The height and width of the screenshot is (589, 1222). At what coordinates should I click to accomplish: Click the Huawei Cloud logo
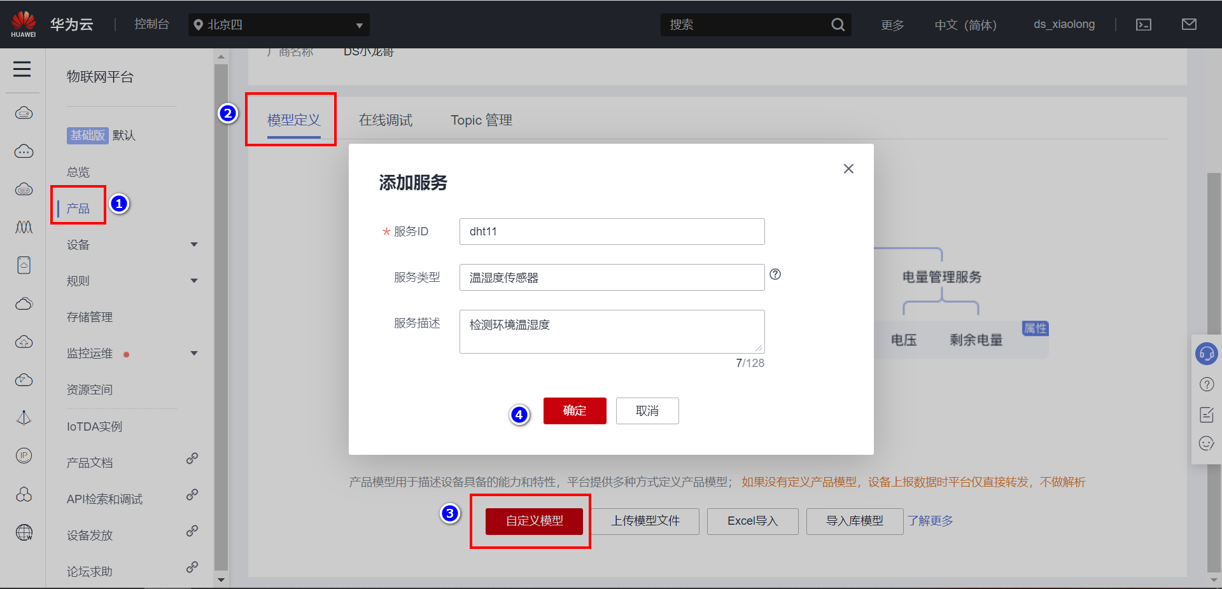point(24,24)
